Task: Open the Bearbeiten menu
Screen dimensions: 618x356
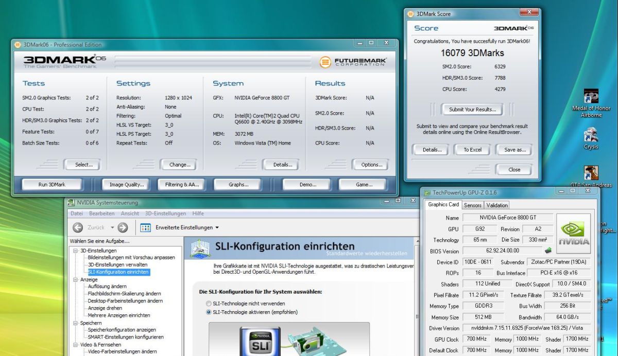Action: click(102, 213)
